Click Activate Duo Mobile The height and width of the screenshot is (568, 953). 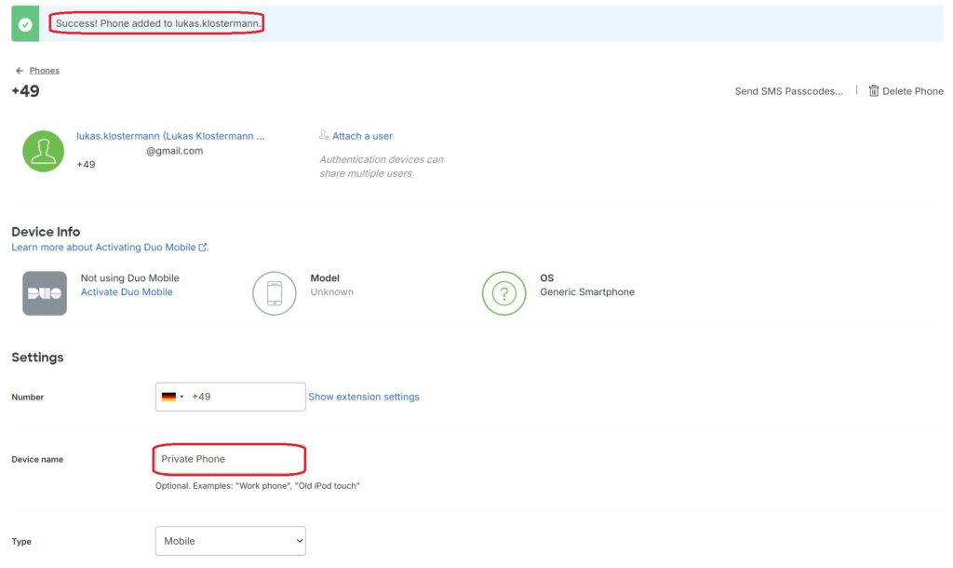point(127,291)
